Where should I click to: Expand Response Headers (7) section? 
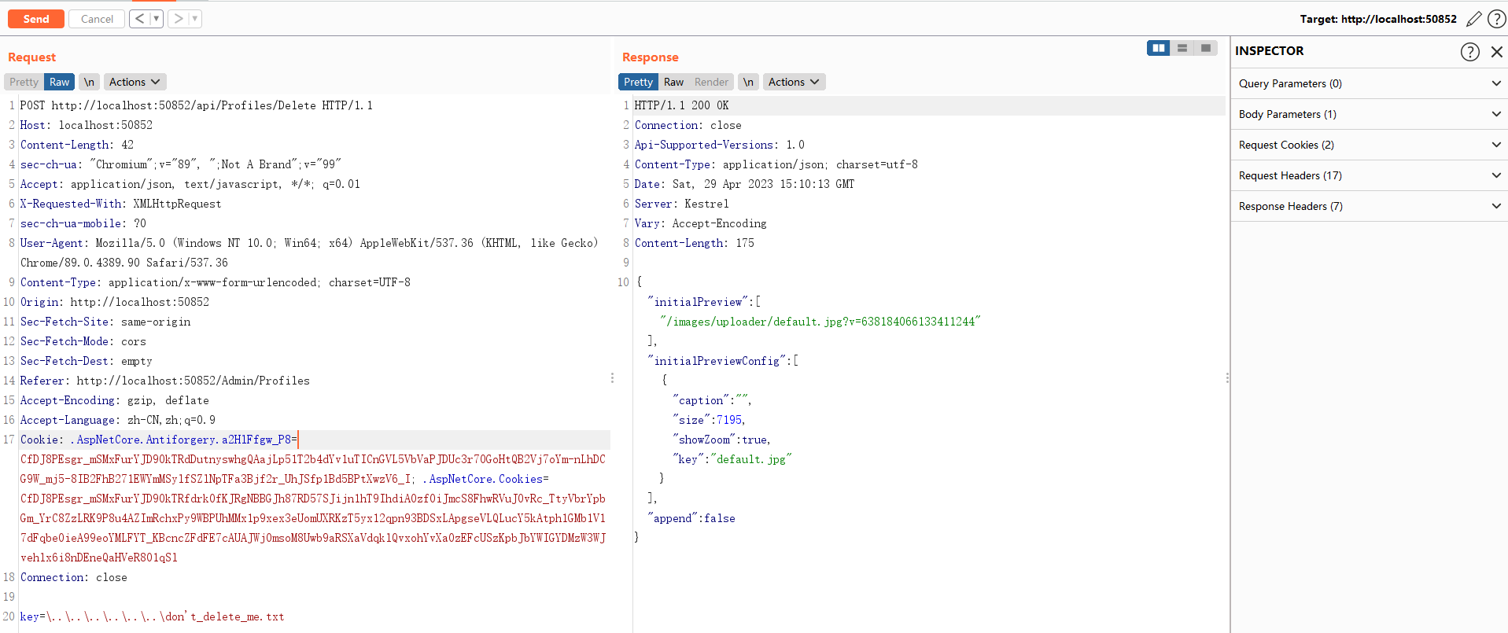(1369, 206)
